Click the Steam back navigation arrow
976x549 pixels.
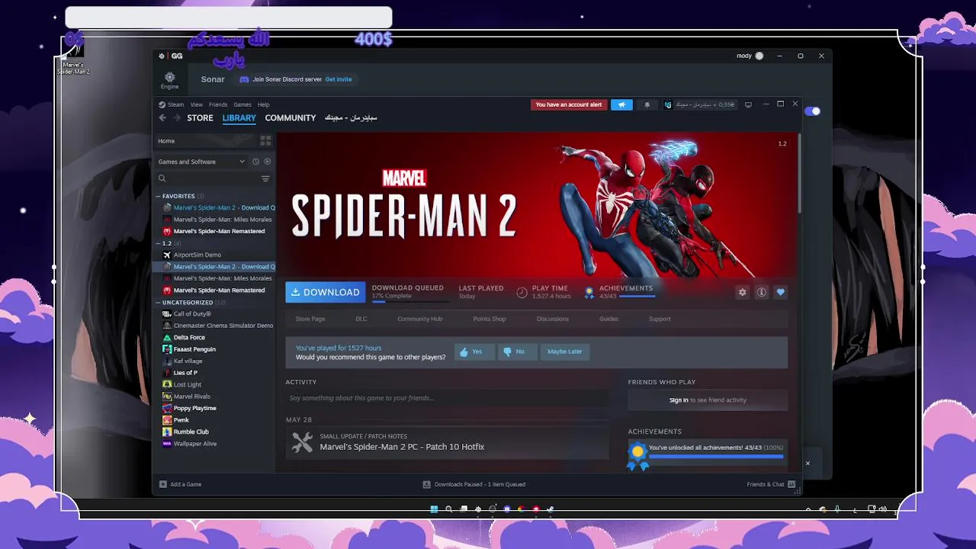[x=162, y=117]
